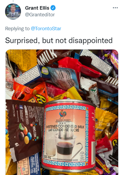This screenshot has height=175, width=123.
Task: Open Grant Ellis profile picture
Action: [x=13, y=12]
